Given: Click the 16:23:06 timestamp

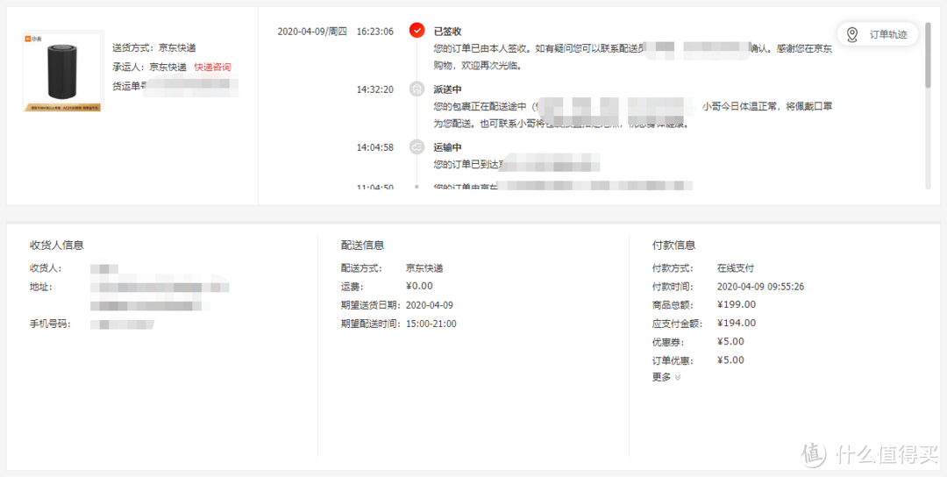Looking at the screenshot, I should point(374,32).
